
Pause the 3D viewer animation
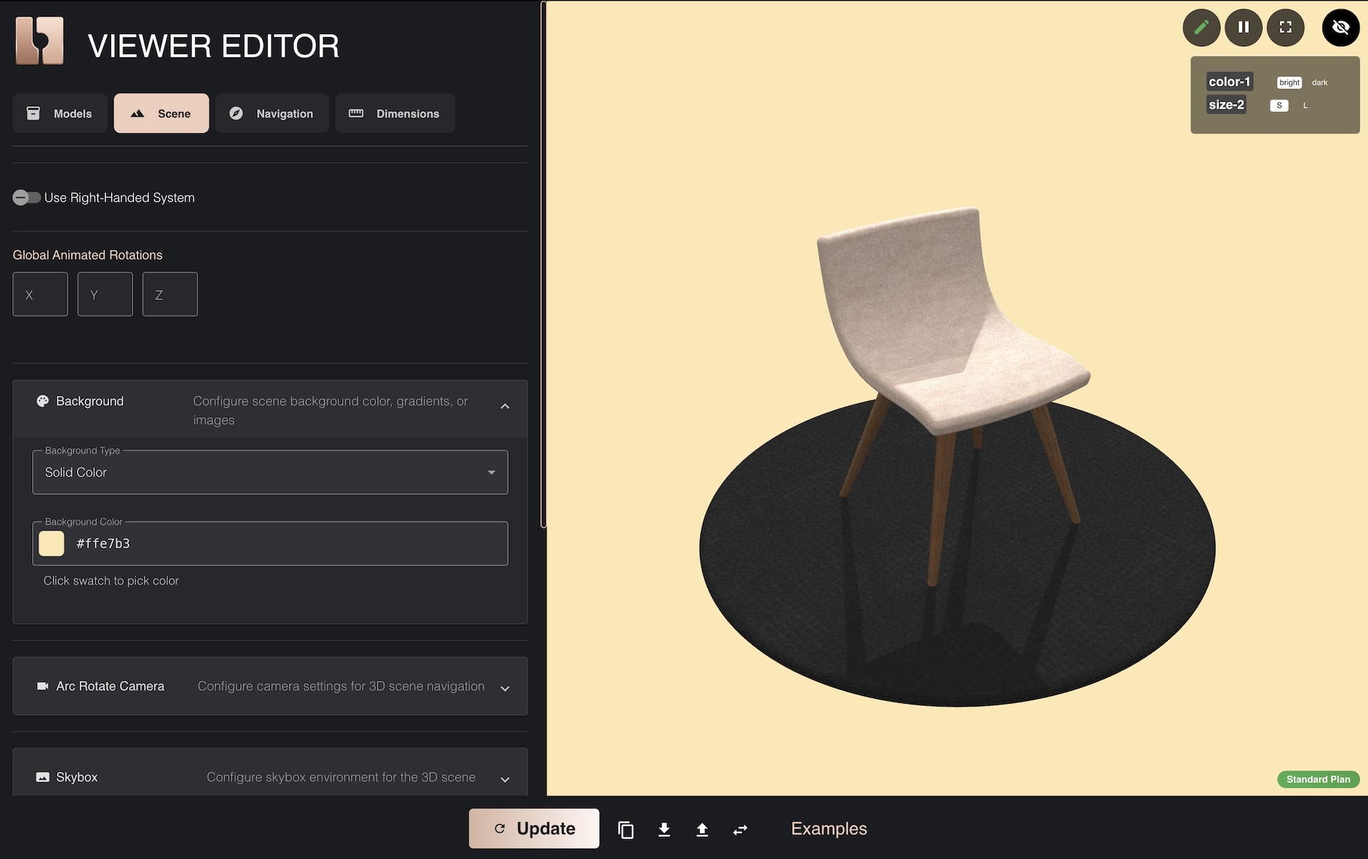[x=1243, y=27]
